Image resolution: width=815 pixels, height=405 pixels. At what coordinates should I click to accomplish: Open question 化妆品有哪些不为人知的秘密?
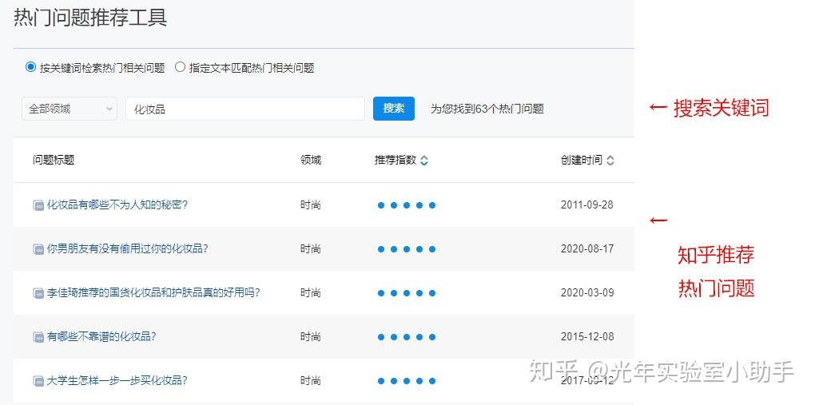tap(117, 204)
